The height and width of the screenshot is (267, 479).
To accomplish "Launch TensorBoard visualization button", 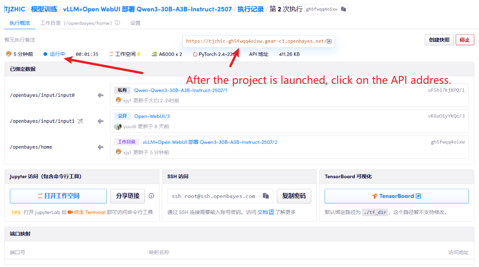I will tap(396, 196).
